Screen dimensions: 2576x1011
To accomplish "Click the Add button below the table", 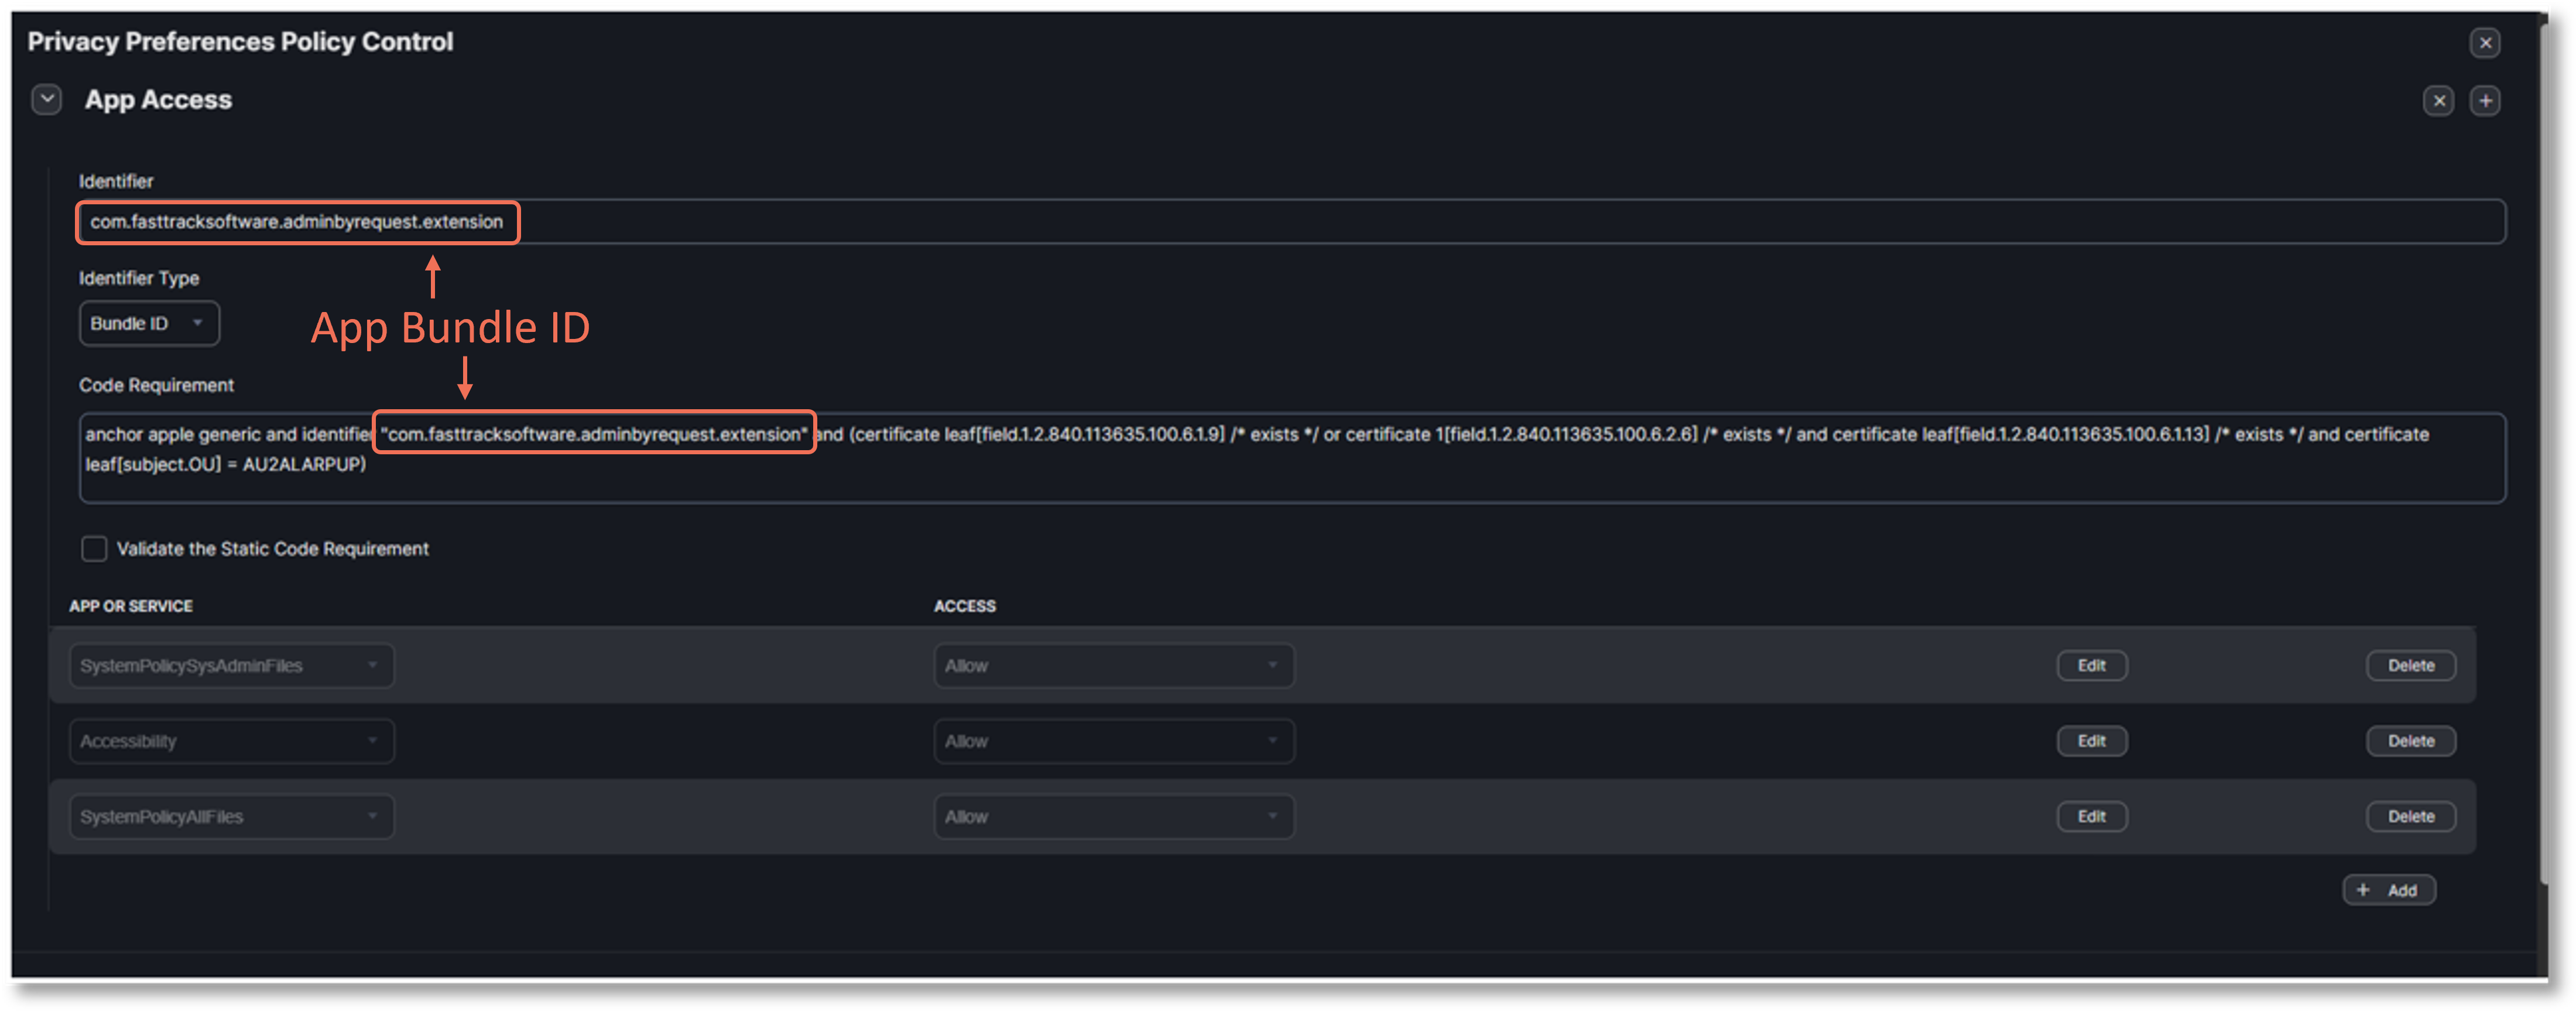I will click(x=2388, y=889).
